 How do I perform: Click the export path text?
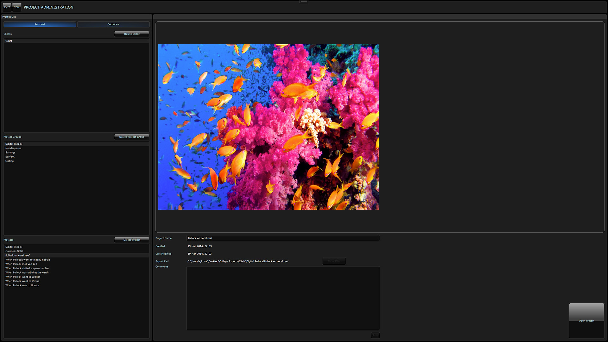click(x=238, y=261)
